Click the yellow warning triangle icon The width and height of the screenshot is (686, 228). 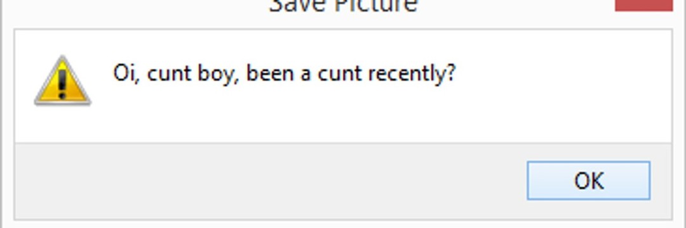tap(62, 80)
